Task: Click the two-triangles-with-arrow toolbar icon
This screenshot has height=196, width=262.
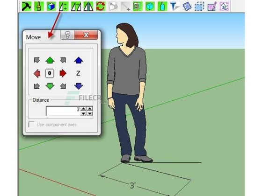Action: pos(76,7)
